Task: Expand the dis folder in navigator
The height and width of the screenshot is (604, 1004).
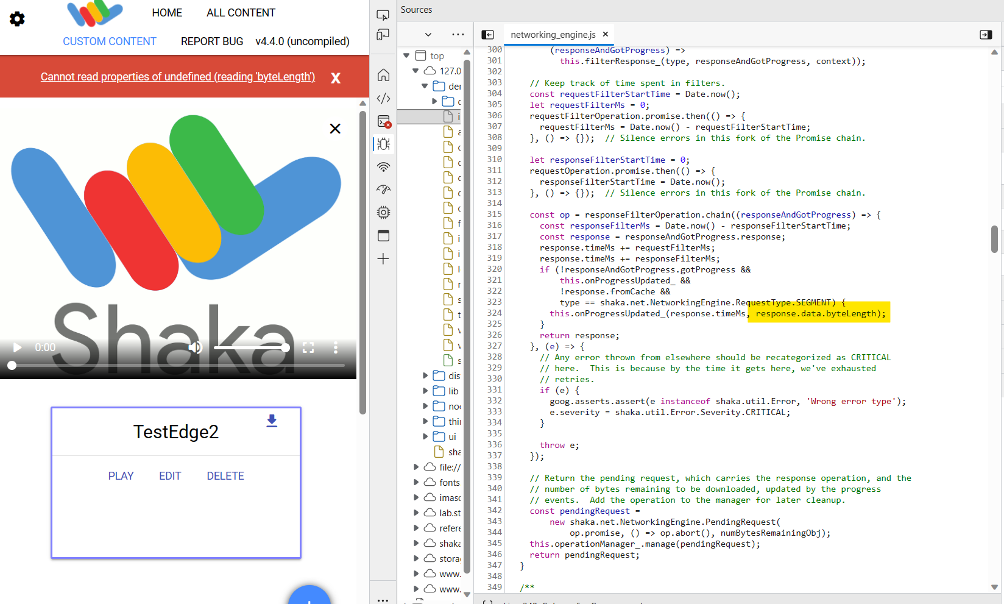Action: click(425, 375)
